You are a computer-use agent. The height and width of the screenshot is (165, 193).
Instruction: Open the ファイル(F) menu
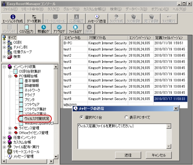[x=10, y=9]
